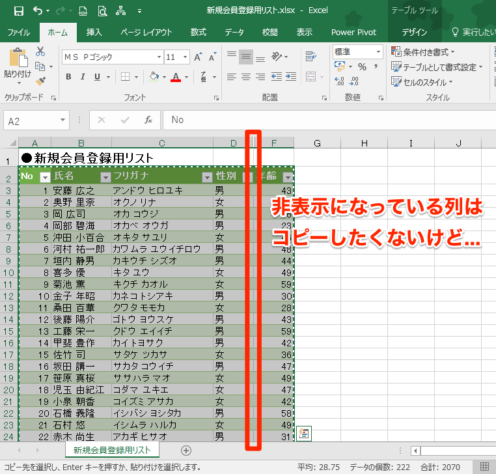496x474 pixels.
Task: Open the データ ribbon tab
Action: tap(234, 32)
